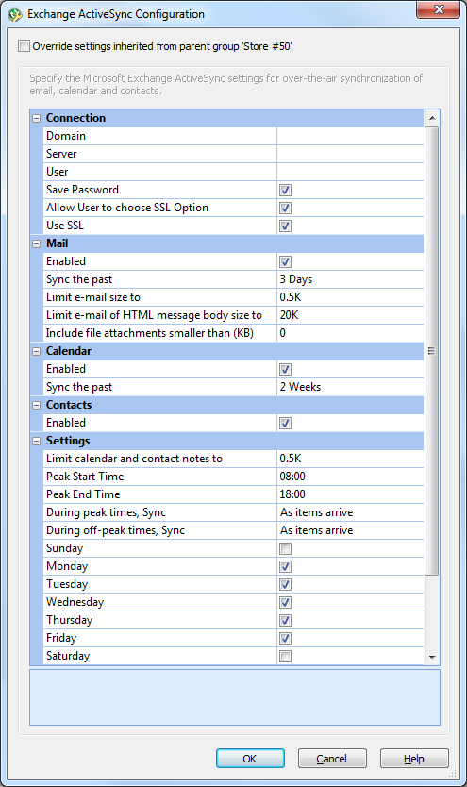Select 'Include file attachments smaller than (KB)' label
Screen dimensions: 467x787
150,333
